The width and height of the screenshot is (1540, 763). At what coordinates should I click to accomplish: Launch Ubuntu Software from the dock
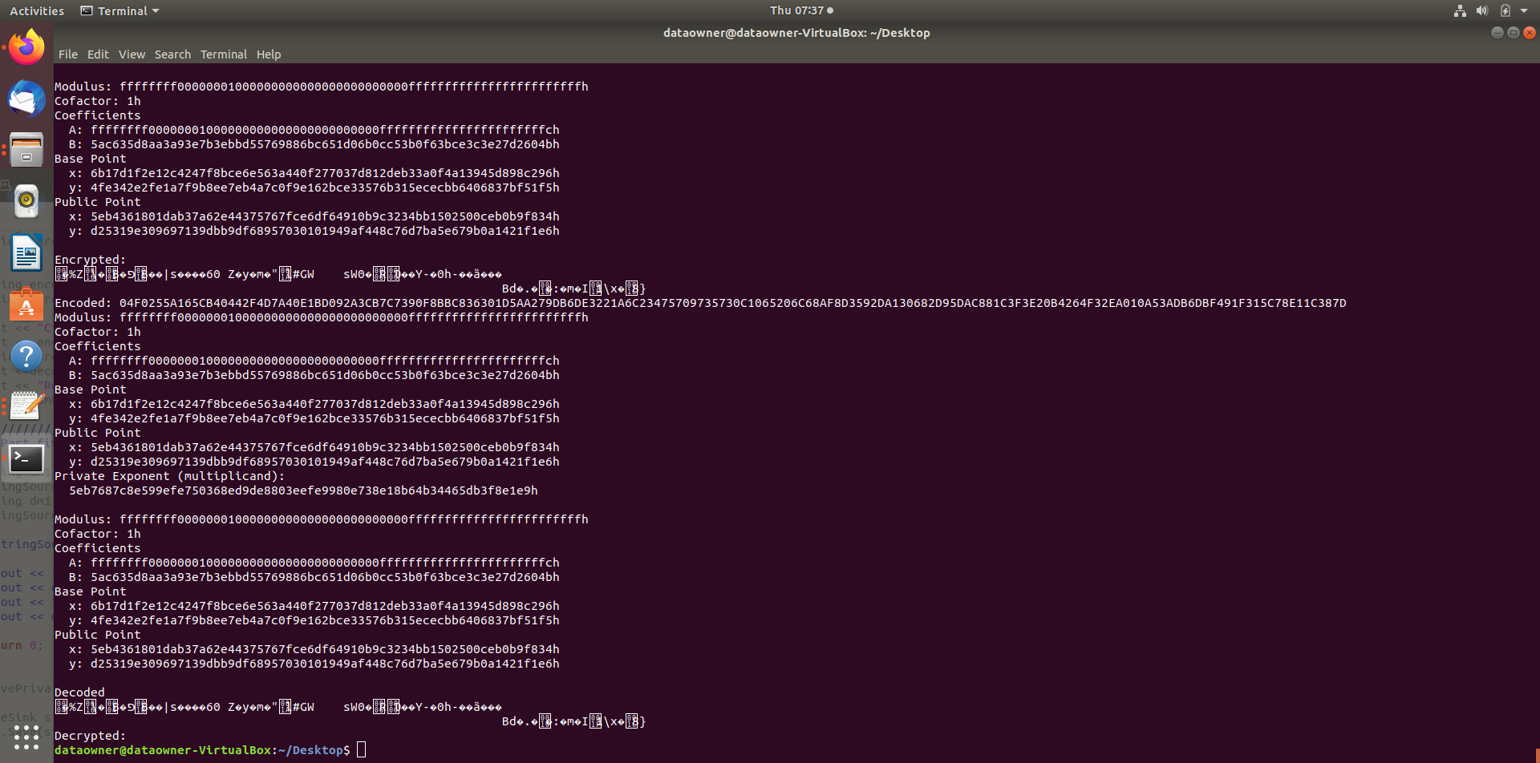(26, 305)
